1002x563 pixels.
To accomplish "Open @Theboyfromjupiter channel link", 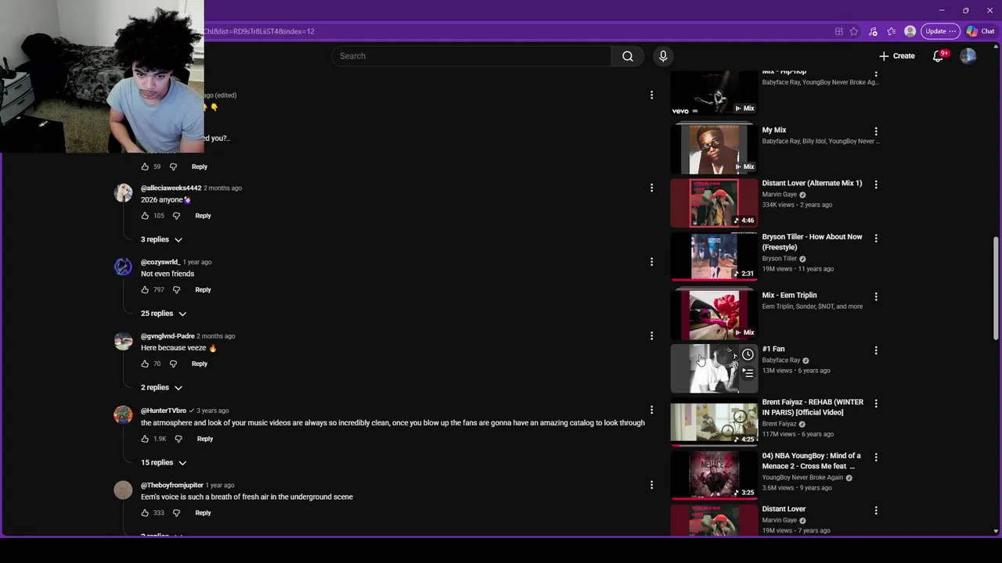I will click(172, 486).
